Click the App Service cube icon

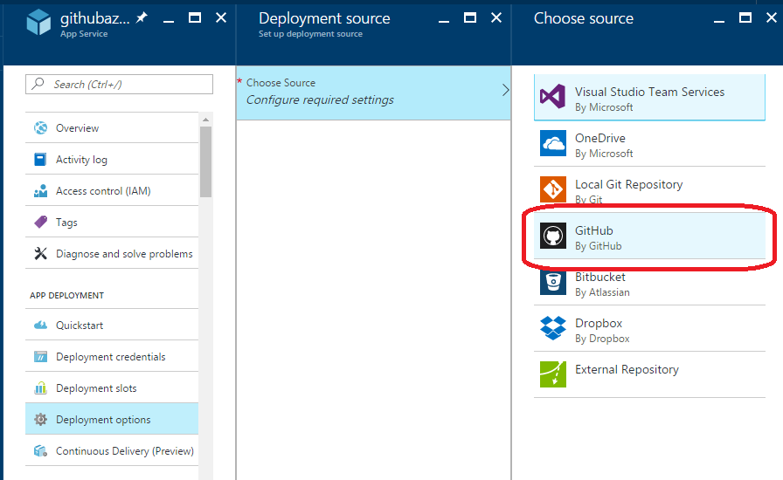38,23
